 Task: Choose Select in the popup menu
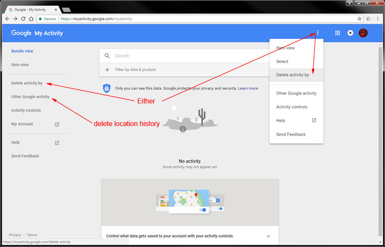click(x=296, y=61)
